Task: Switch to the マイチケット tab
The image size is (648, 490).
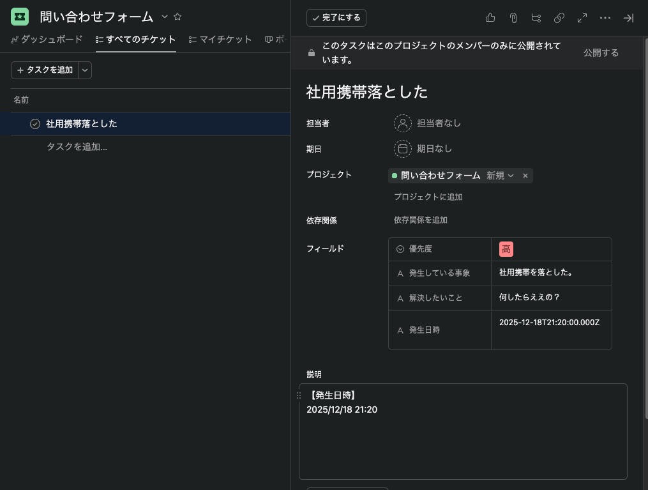Action: pos(220,40)
